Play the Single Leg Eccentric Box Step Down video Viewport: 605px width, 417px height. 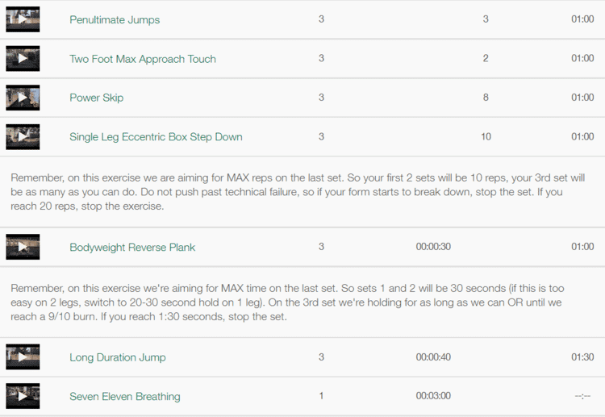click(23, 136)
